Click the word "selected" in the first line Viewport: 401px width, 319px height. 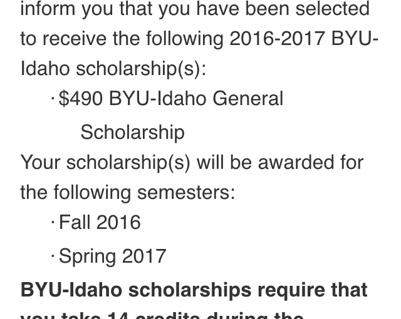(x=333, y=9)
